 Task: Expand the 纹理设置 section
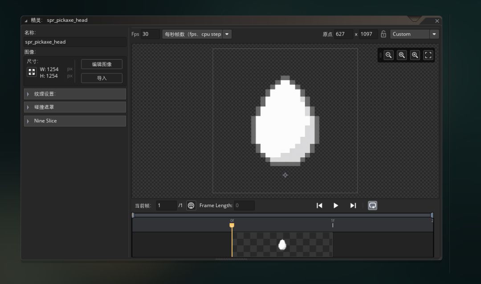pos(75,94)
